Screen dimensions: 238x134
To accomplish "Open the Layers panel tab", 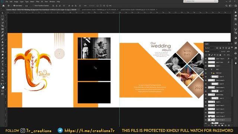I will click(207, 44).
